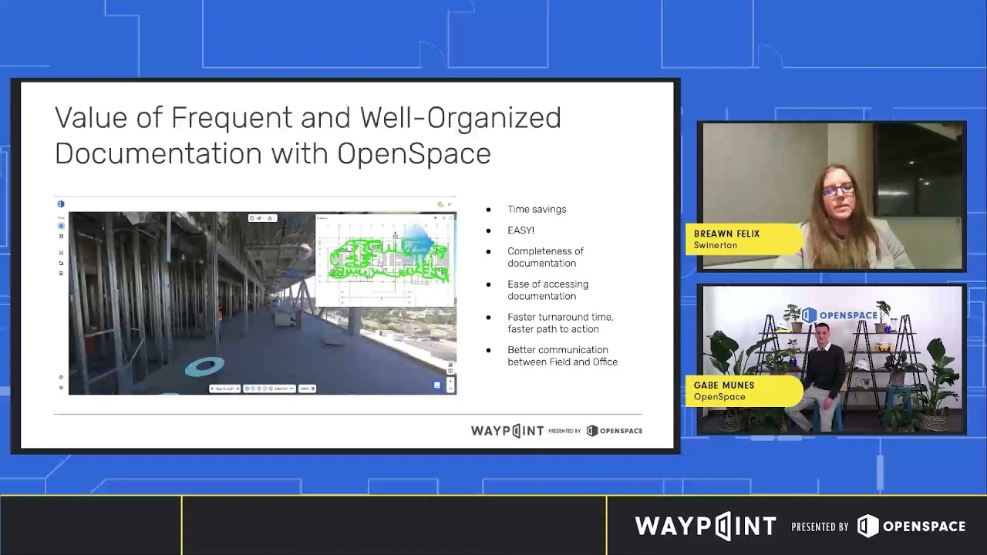987x555 pixels.
Task: Click 'Better communication between Field and Office'
Action: tap(562, 355)
